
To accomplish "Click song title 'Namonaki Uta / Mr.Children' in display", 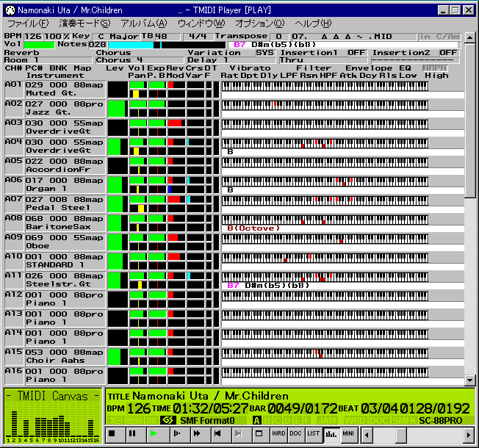I will click(x=210, y=396).
